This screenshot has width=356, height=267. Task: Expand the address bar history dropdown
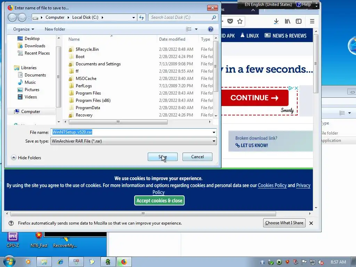pyautogui.click(x=133, y=17)
